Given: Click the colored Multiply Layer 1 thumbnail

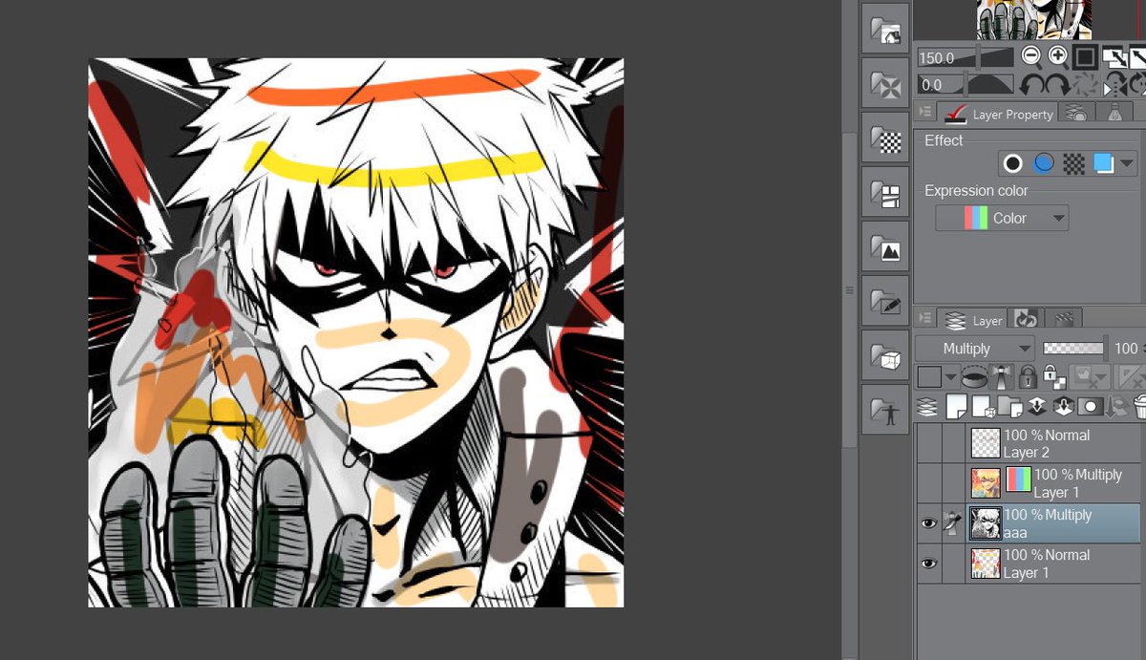Looking at the screenshot, I should point(985,482).
